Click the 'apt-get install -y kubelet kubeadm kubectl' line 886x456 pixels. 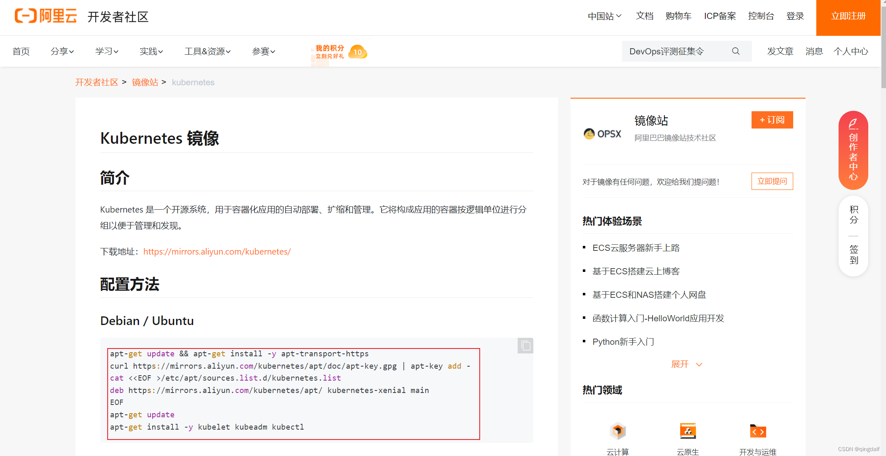coord(207,427)
